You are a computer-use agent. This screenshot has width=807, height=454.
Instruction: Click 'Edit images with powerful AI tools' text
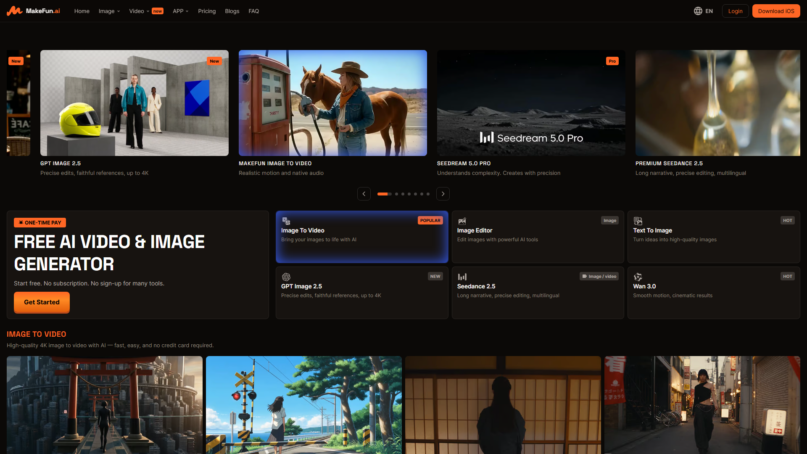click(498, 240)
